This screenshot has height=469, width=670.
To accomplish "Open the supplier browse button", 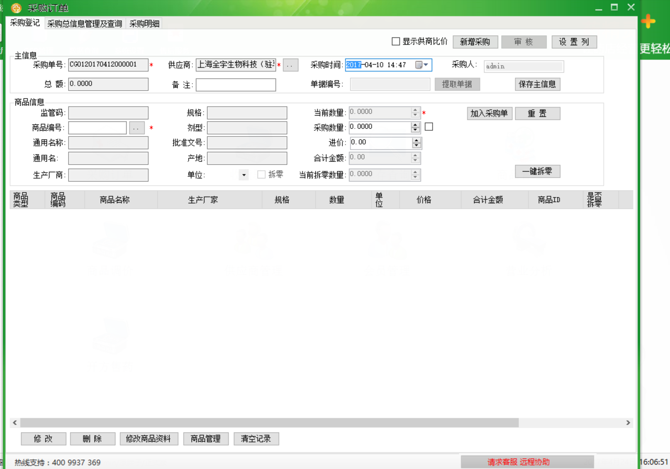I will point(290,65).
